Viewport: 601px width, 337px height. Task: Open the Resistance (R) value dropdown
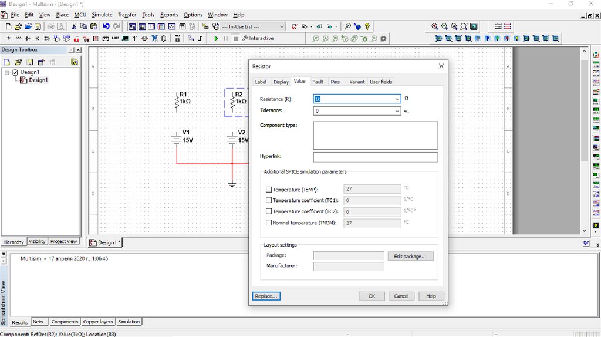397,99
